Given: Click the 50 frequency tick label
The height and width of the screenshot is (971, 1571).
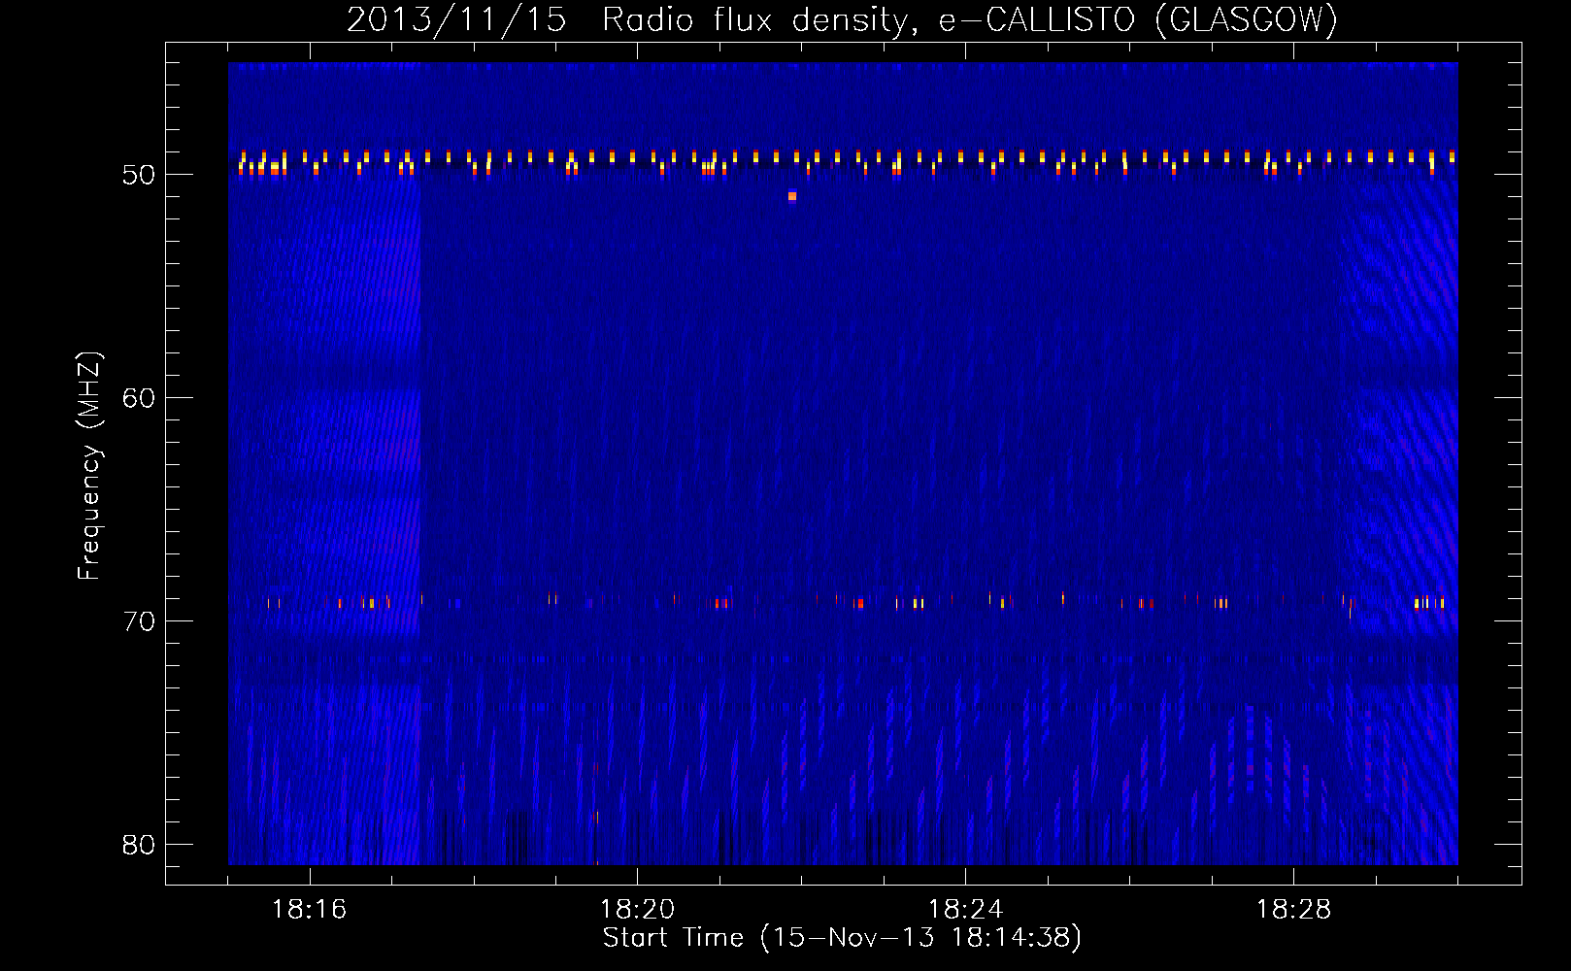Looking at the screenshot, I should (x=139, y=175).
